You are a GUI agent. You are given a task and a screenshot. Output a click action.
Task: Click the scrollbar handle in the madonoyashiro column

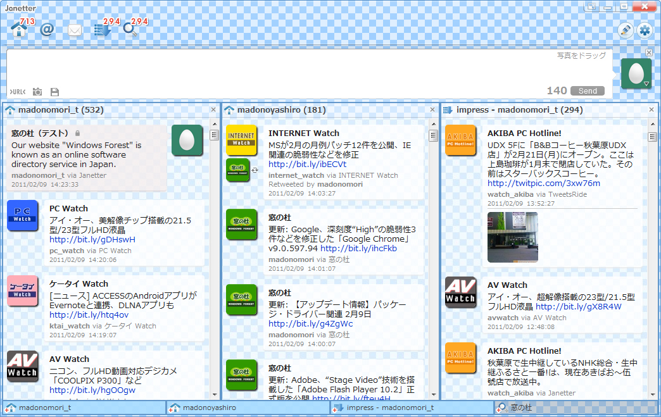pos(433,135)
